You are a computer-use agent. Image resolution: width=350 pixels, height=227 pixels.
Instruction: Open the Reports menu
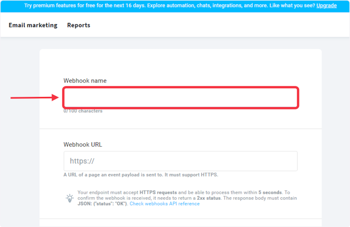(79, 25)
